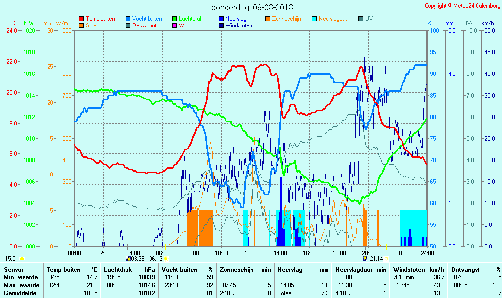Click the orange Zonneschijn legend square
This screenshot has height=298, width=503.
click(268, 19)
